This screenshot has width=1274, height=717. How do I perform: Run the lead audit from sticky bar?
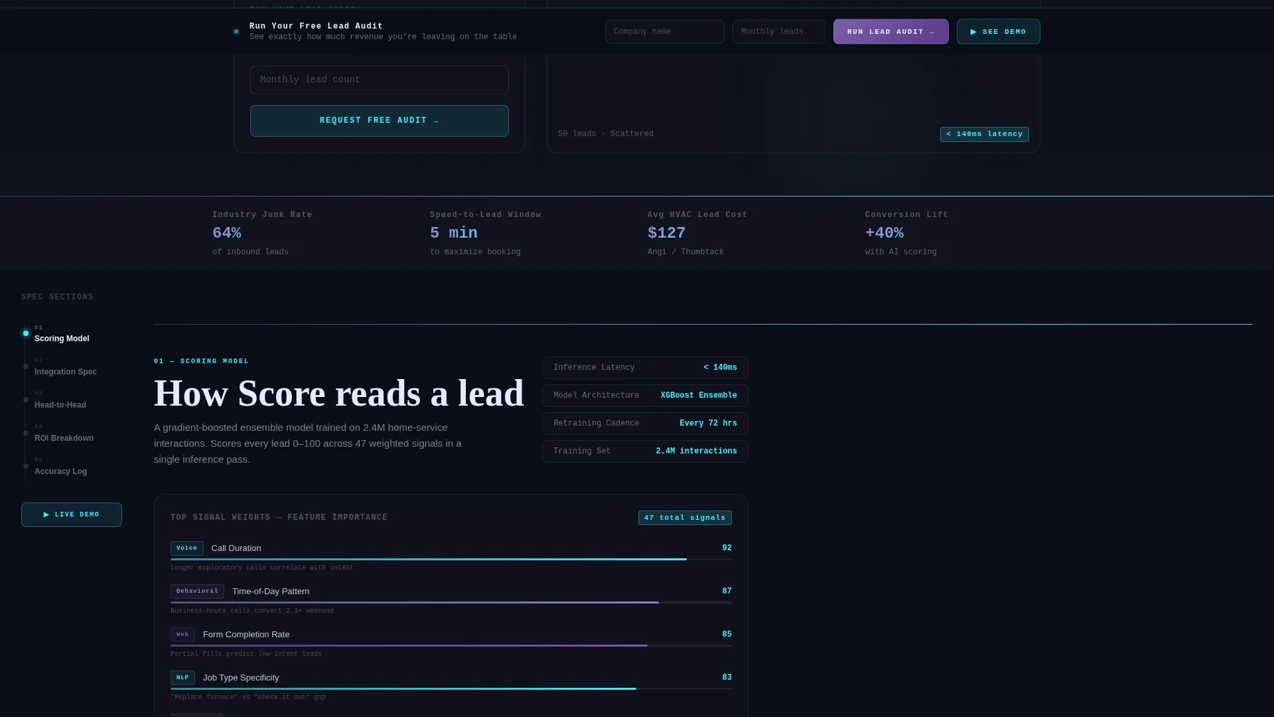pyautogui.click(x=890, y=32)
